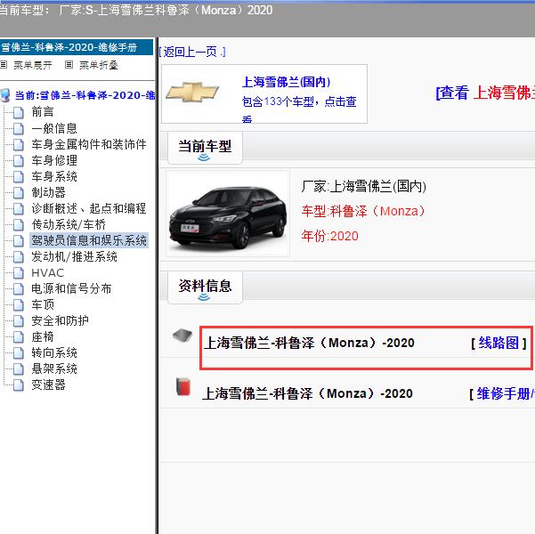Click the 厂家:上海雪佛兰(国内) text
This screenshot has width=535, height=534.
364,187
